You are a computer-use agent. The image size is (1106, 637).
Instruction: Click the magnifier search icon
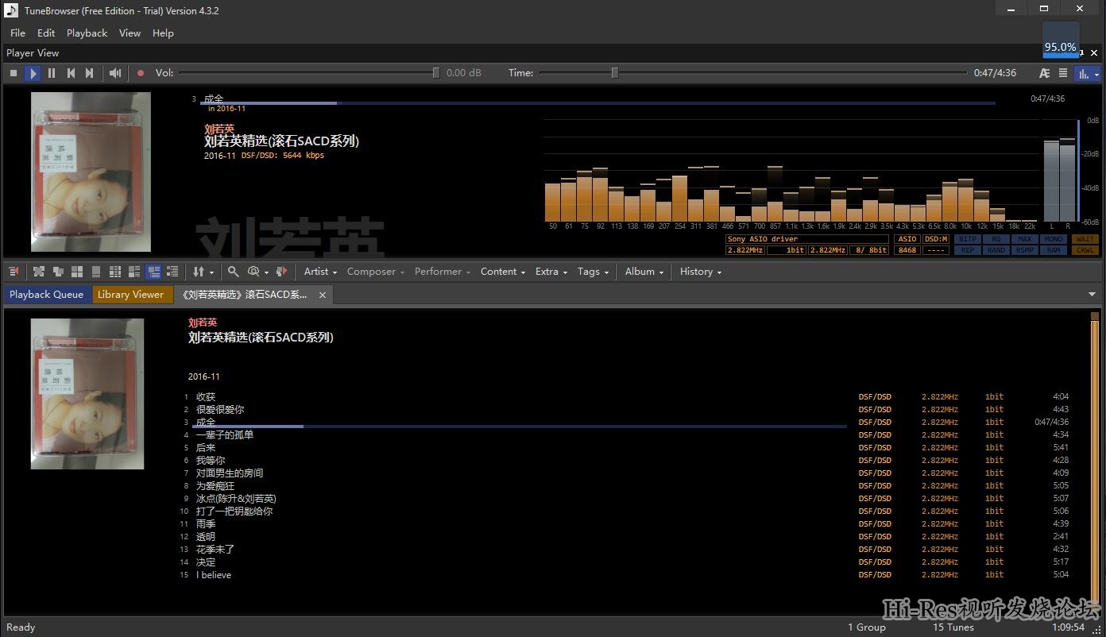[x=233, y=272]
